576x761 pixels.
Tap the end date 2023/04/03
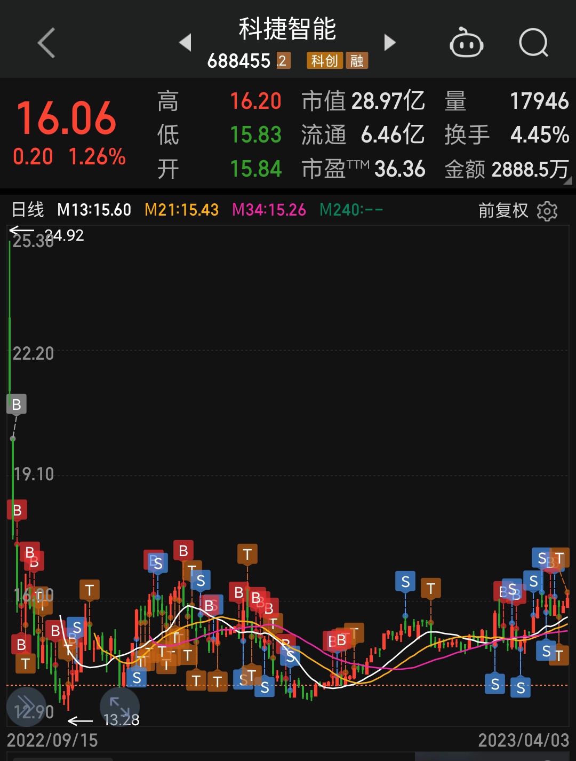[x=524, y=740]
